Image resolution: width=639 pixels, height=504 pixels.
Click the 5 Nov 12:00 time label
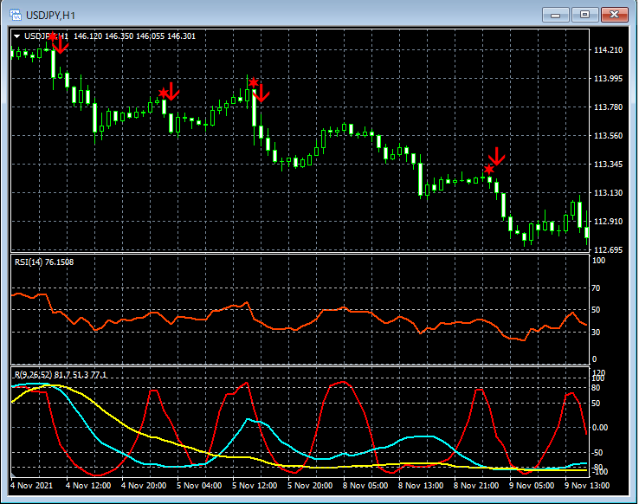pos(254,486)
